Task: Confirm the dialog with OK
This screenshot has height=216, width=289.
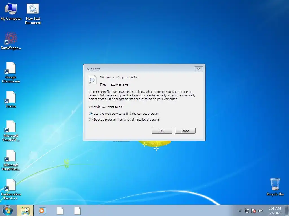Action: pyautogui.click(x=162, y=131)
